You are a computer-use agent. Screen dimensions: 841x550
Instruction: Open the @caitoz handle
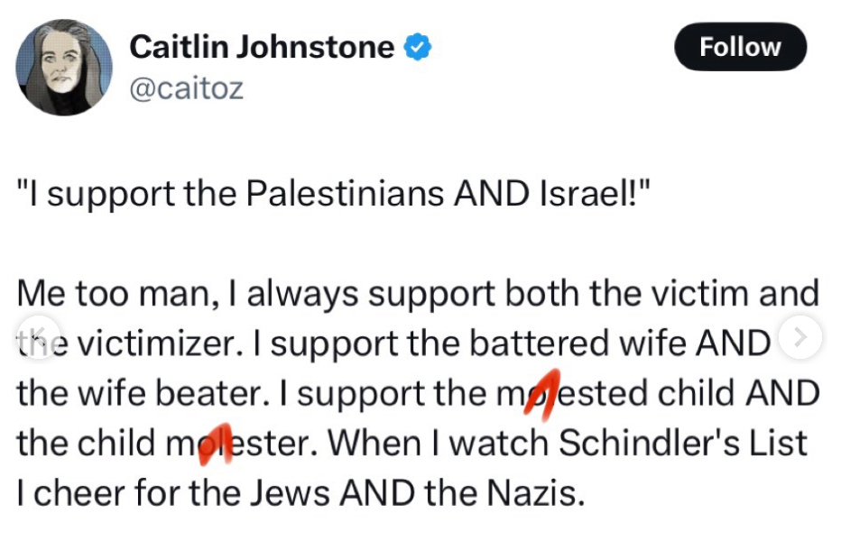[186, 88]
